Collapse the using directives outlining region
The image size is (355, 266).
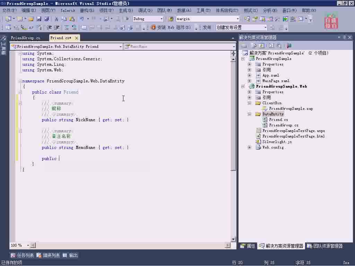pos(20,54)
